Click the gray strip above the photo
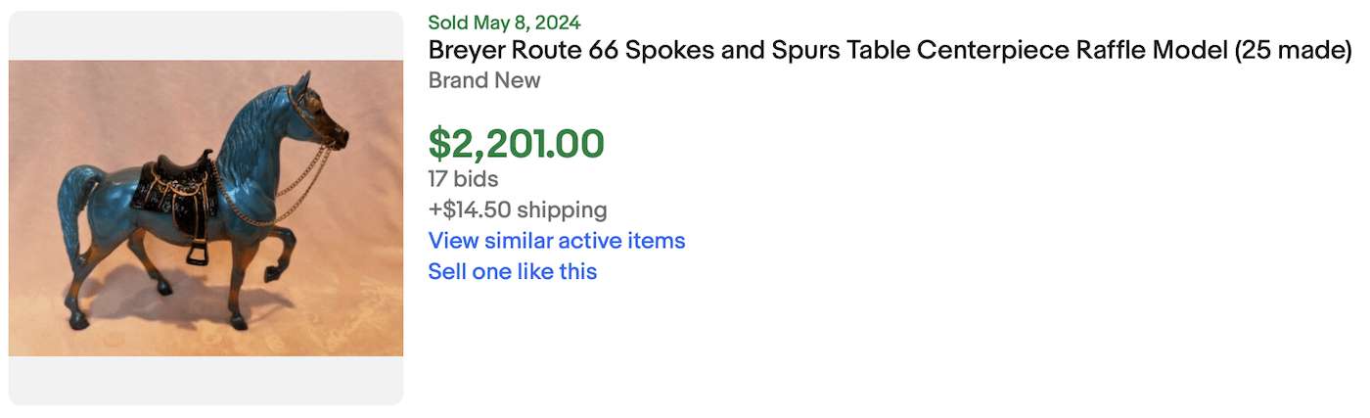 205,35
